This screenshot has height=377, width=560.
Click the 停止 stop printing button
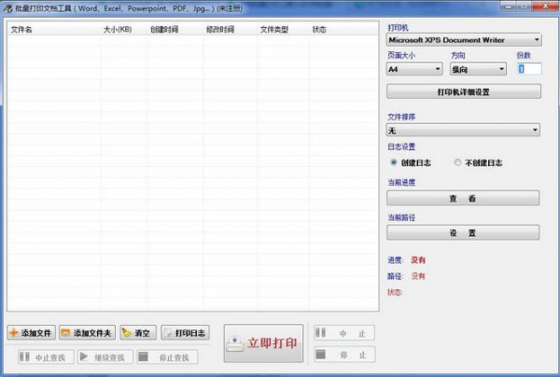pyautogui.click(x=344, y=355)
